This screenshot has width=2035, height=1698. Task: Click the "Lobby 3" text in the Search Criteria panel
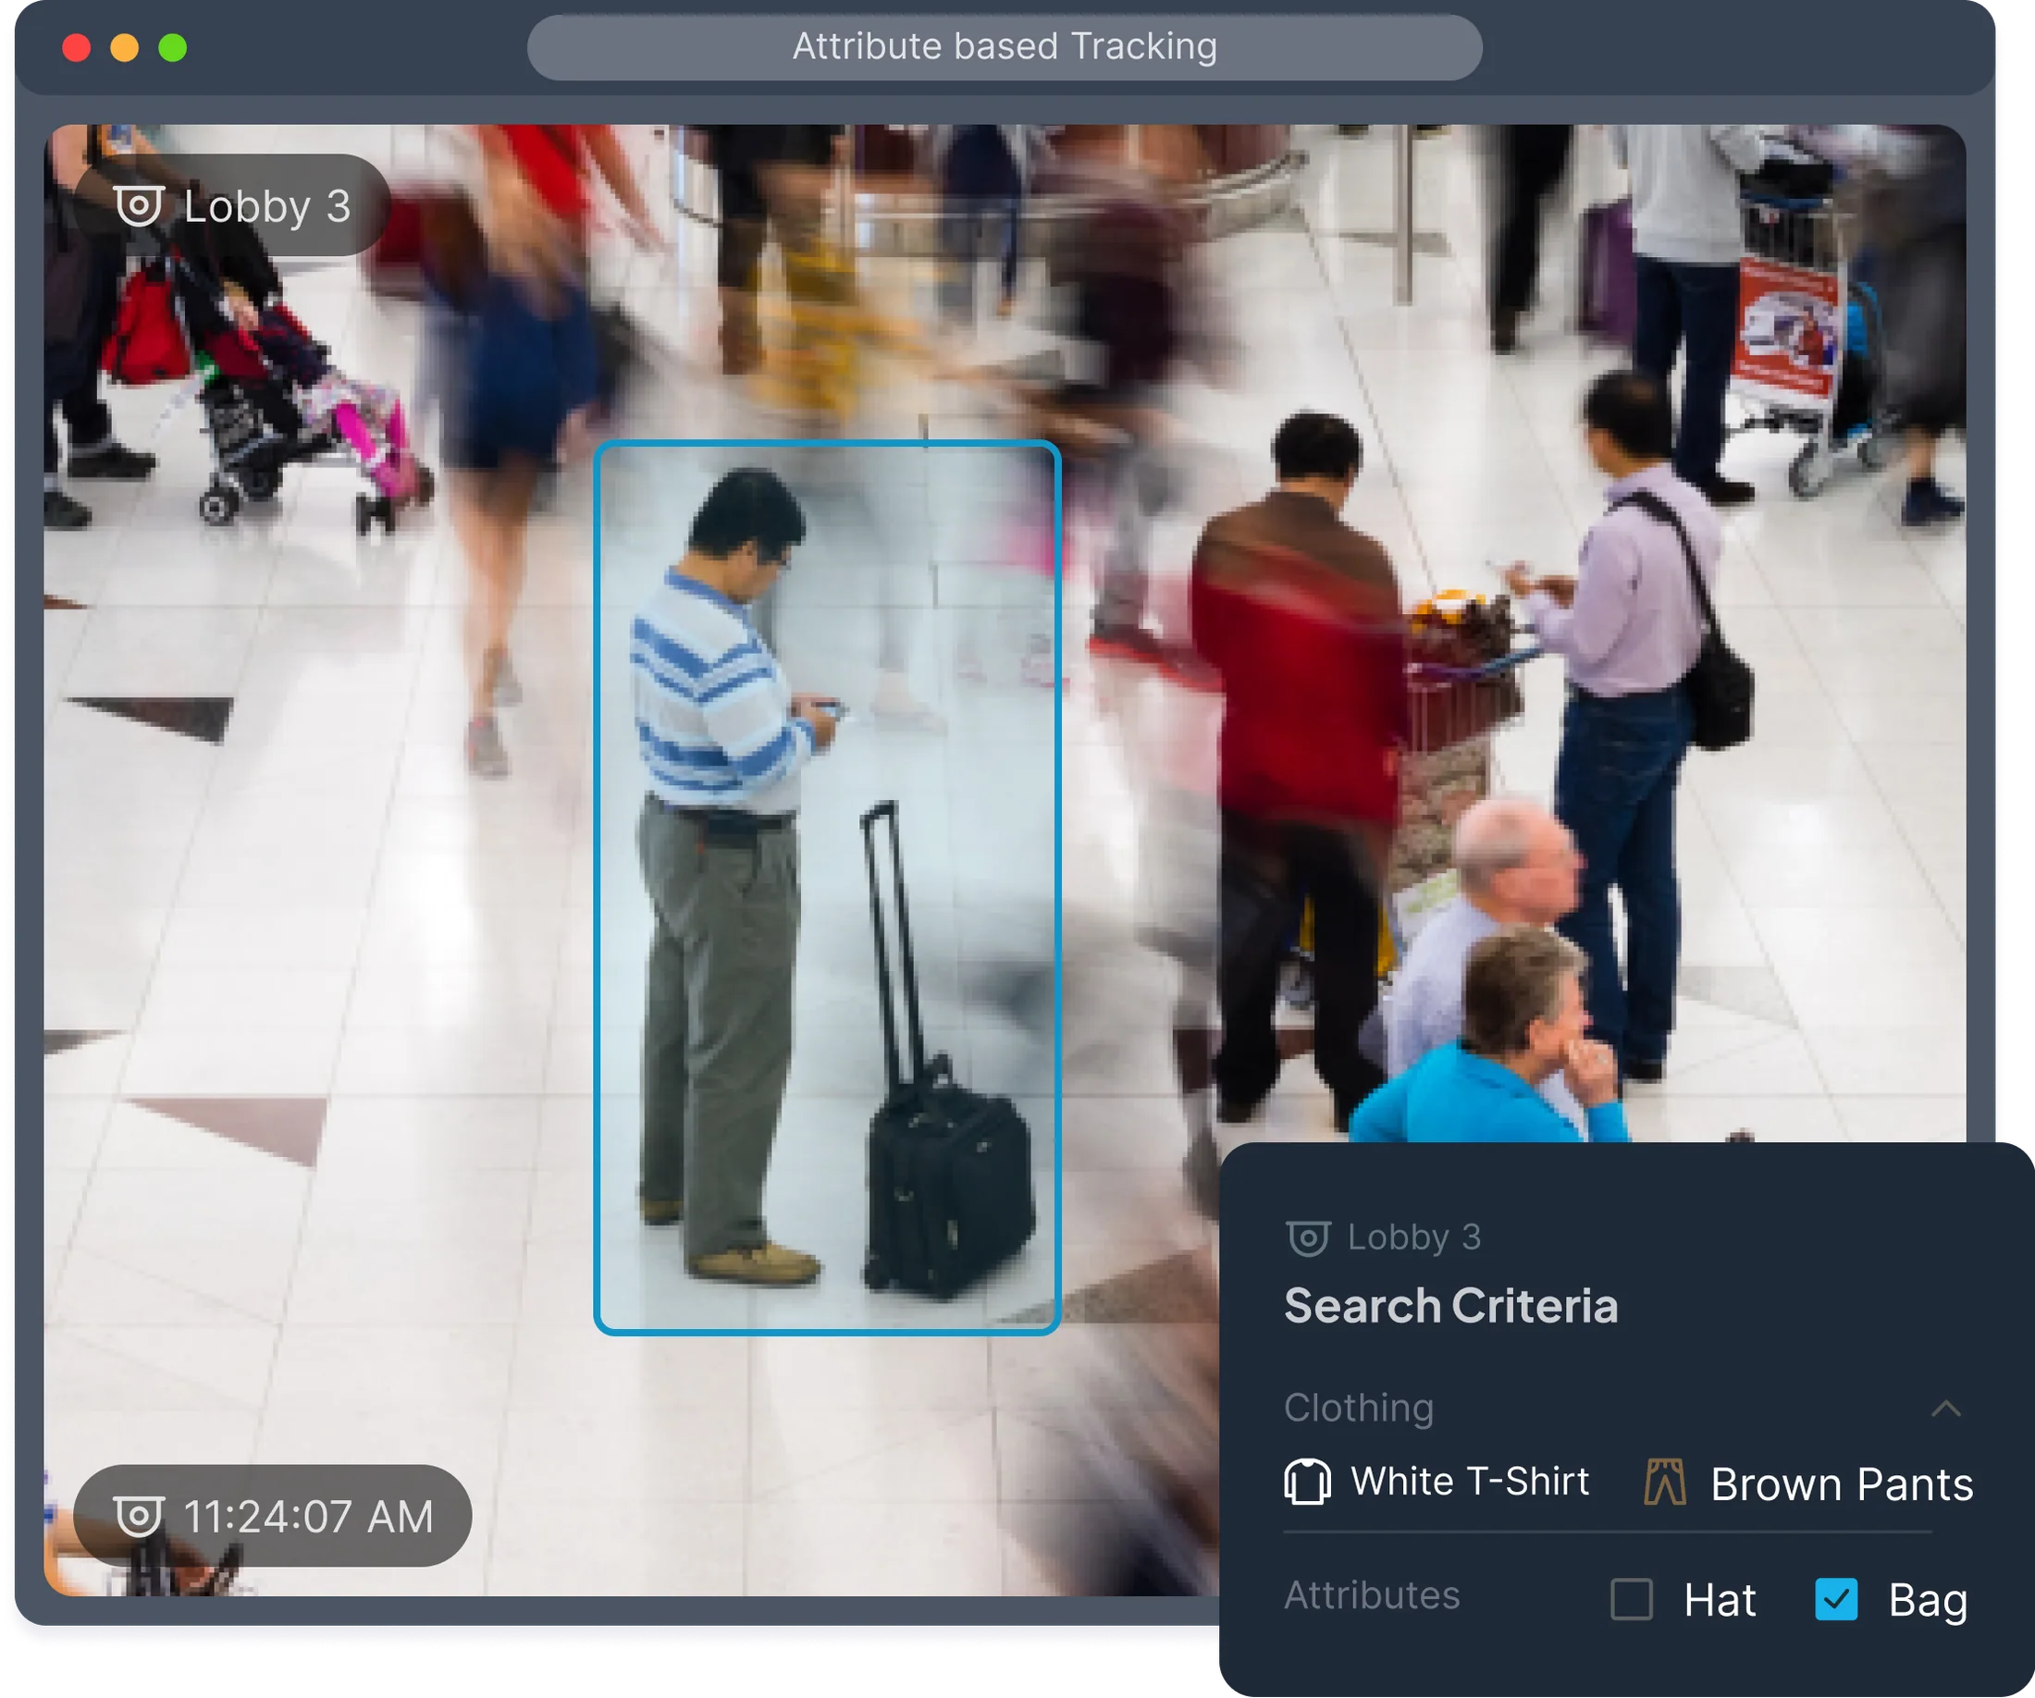coord(1413,1238)
